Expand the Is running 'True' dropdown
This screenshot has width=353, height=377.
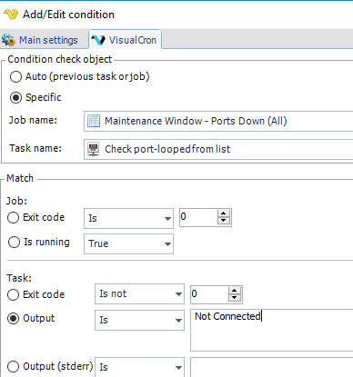click(128, 243)
